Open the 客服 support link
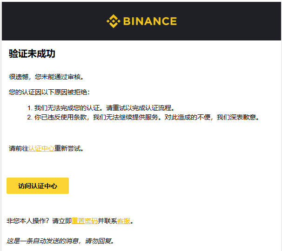282x251 pixels. [x=124, y=221]
